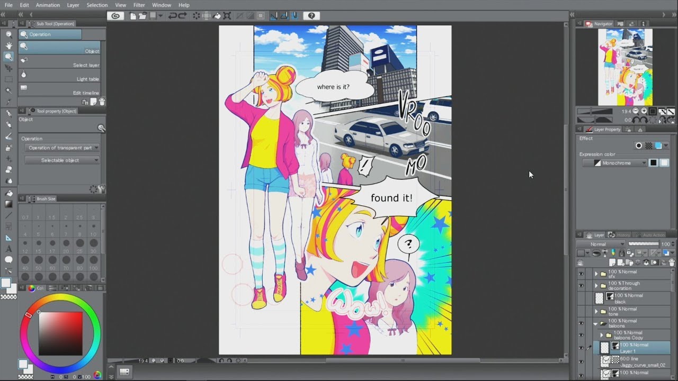This screenshot has height=381, width=678.
Task: Select the Layer 1 row
Action: (631, 348)
